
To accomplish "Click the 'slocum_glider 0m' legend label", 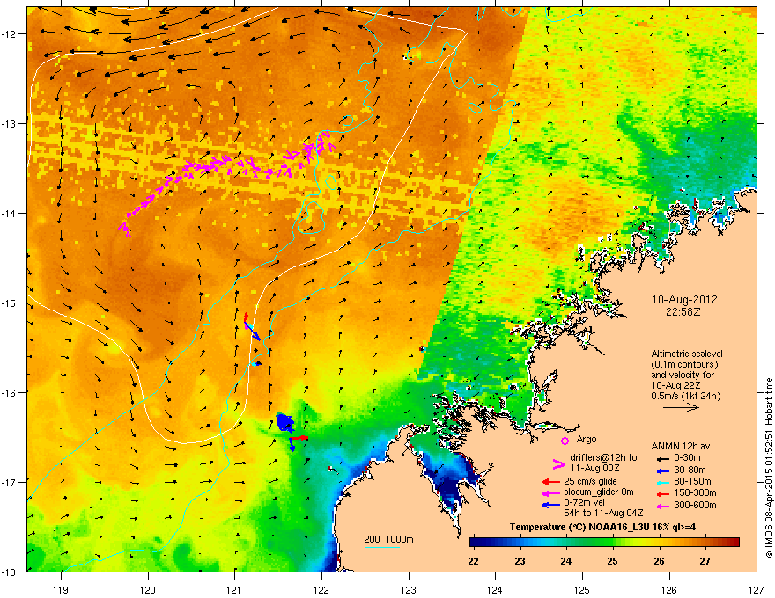I will pyautogui.click(x=599, y=492).
